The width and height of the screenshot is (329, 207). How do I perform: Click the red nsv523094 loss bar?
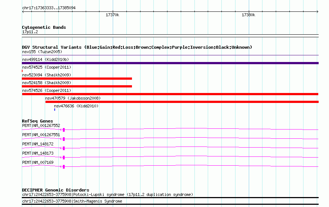click(77, 79)
